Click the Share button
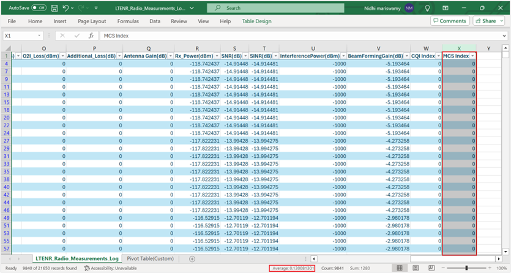This screenshot has height=273, width=511. [485, 21]
